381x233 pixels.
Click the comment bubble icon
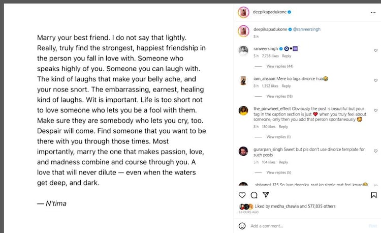click(x=253, y=195)
